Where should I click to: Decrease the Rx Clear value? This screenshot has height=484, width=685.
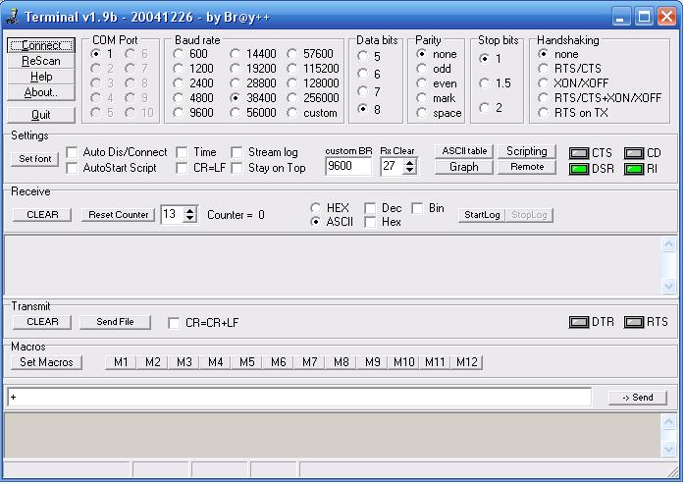pos(410,170)
